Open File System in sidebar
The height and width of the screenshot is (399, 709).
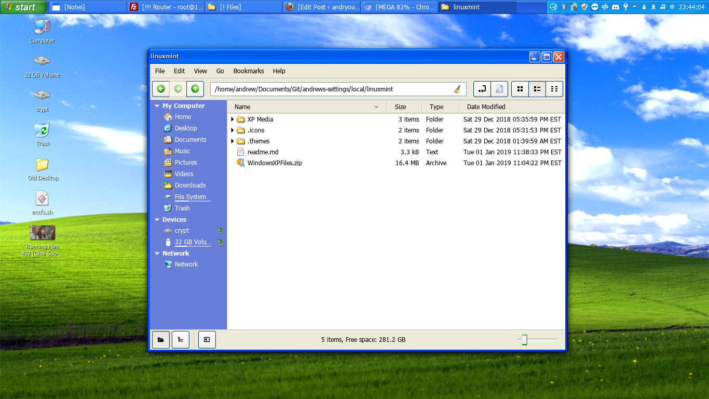click(x=190, y=197)
